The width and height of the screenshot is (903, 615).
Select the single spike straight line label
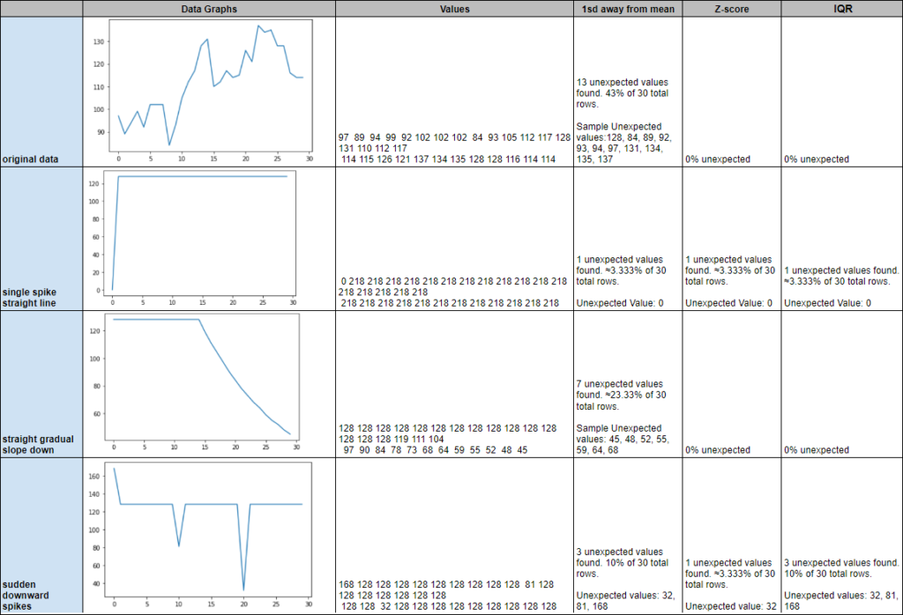[29, 298]
